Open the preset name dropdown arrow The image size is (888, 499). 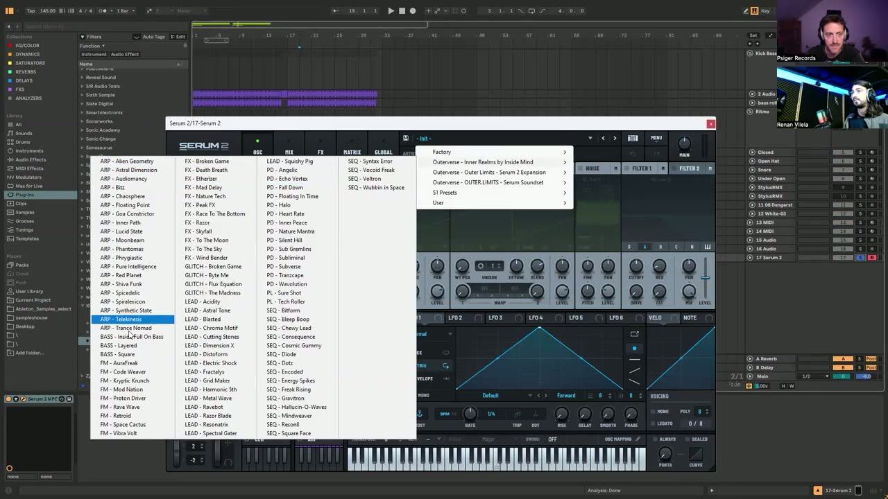pyautogui.click(x=590, y=138)
